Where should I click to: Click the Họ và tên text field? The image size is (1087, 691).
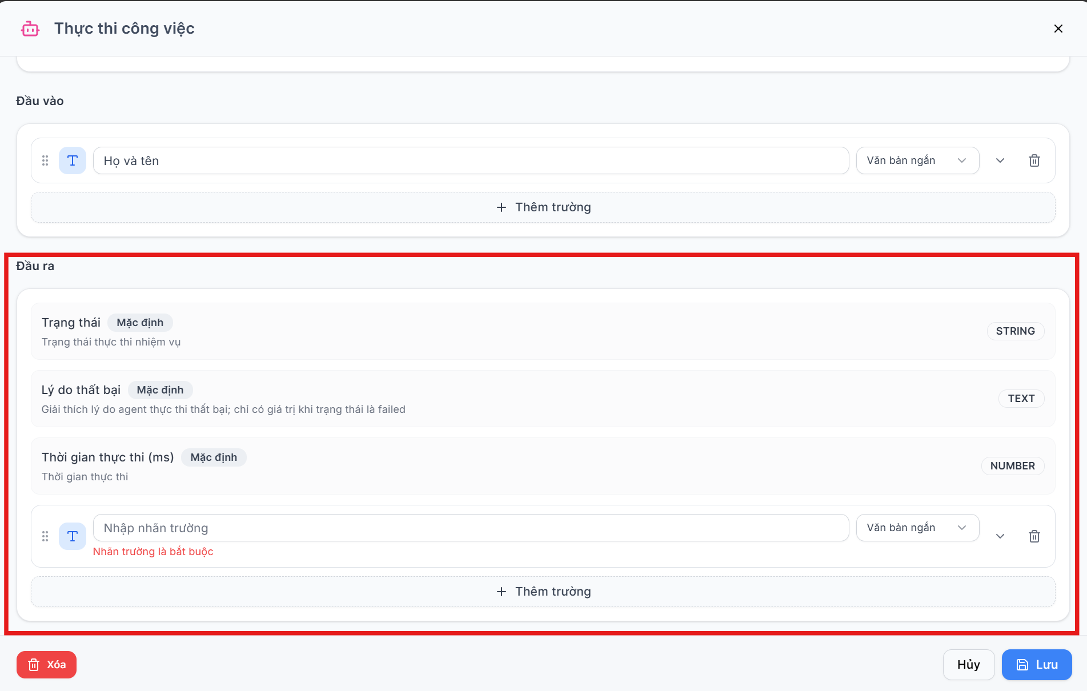tap(471, 160)
